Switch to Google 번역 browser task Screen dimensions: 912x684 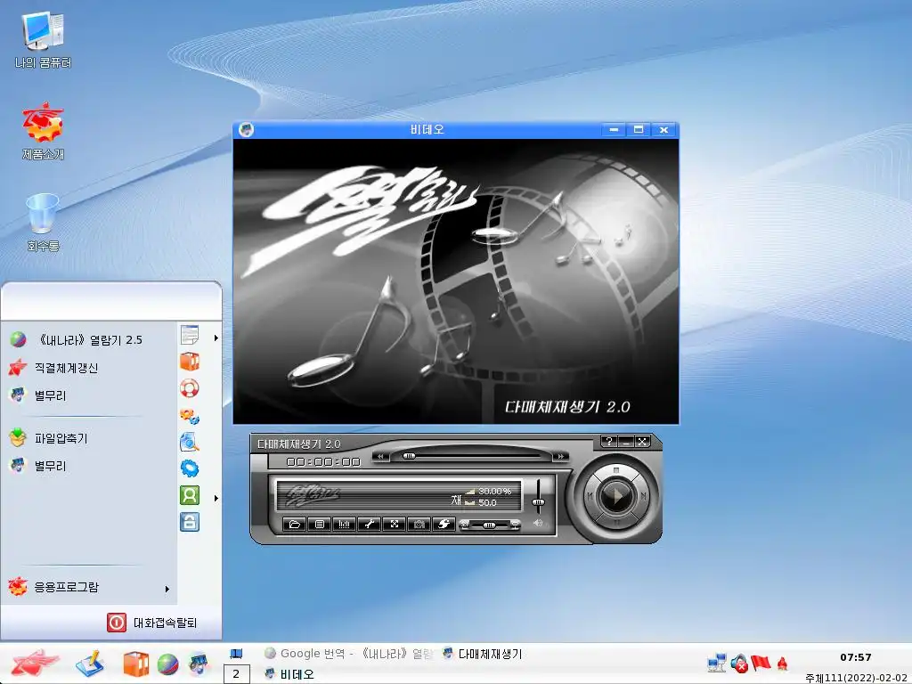[x=348, y=654]
